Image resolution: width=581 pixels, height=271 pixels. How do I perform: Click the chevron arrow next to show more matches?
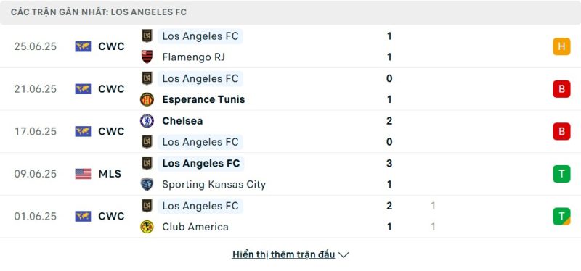point(344,255)
